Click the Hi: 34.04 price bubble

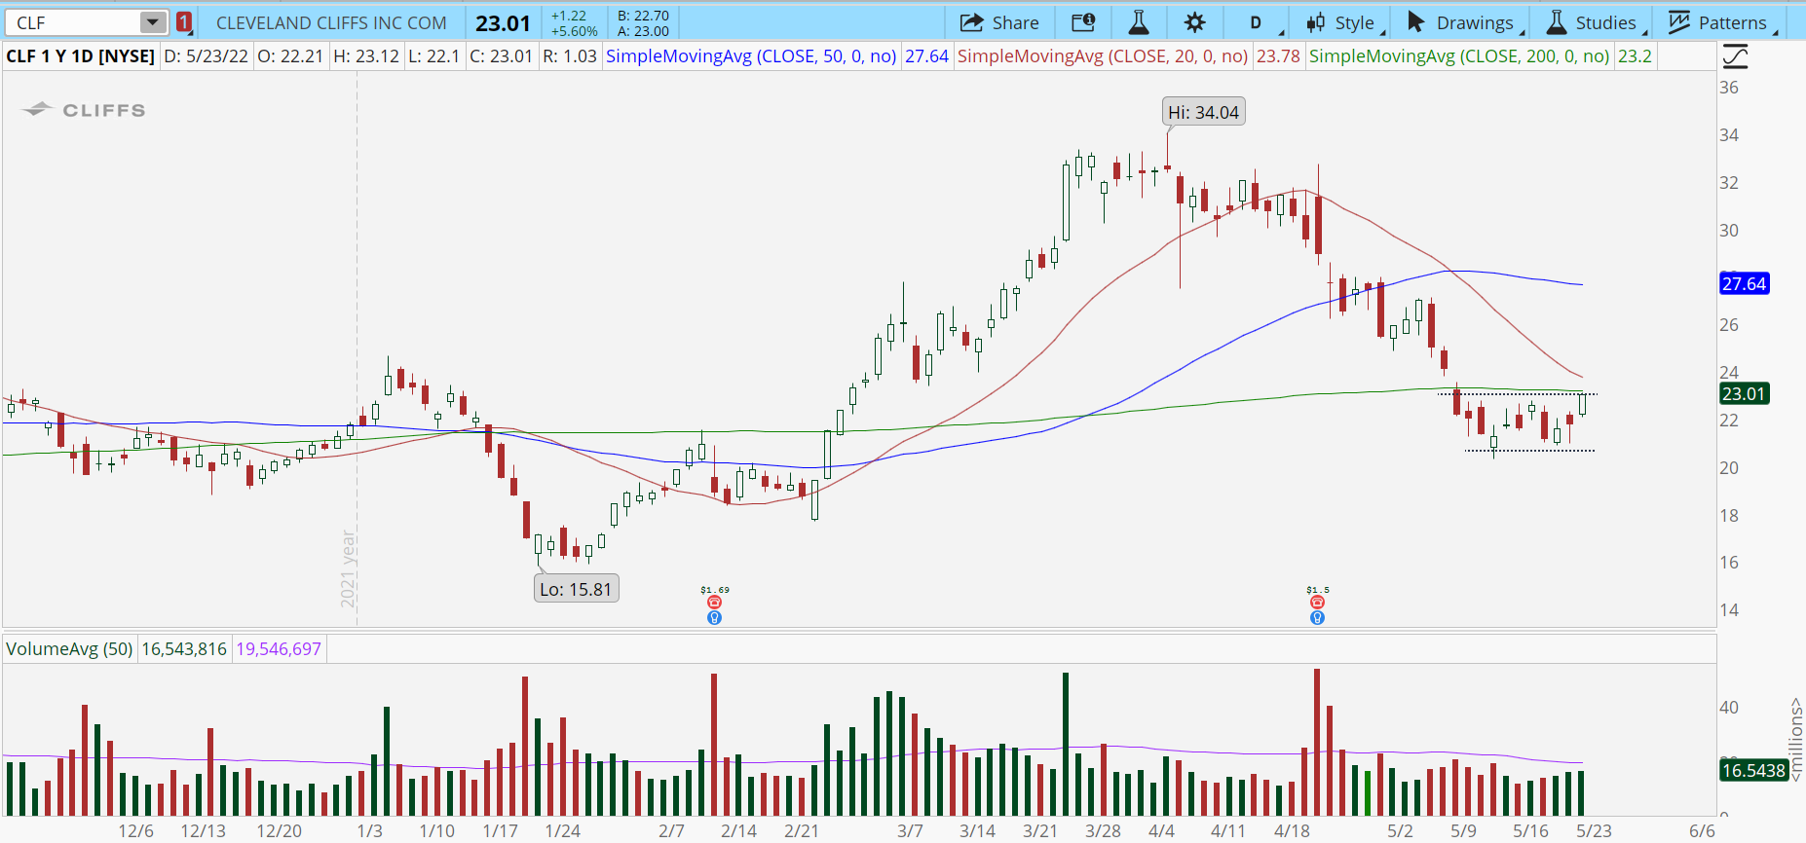pyautogui.click(x=1204, y=112)
